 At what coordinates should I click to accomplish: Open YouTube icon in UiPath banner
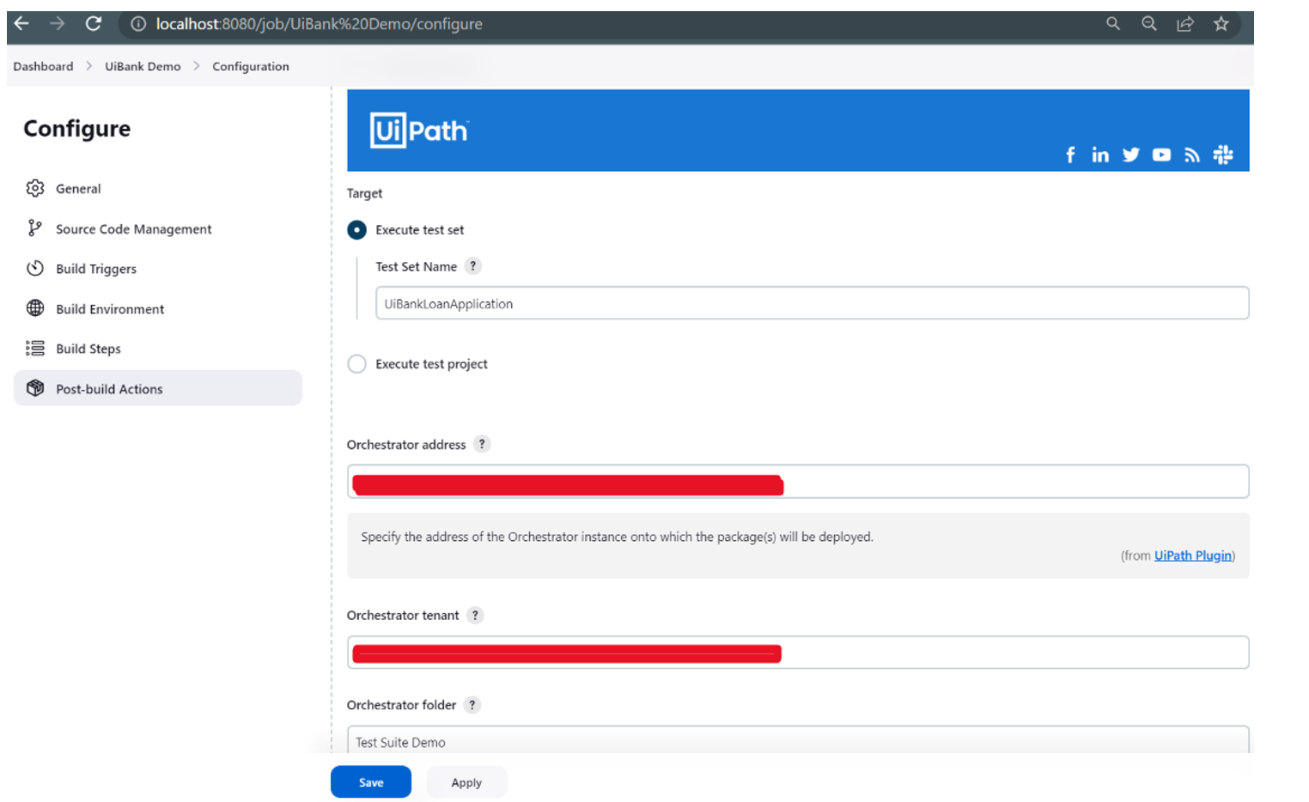coord(1161,155)
